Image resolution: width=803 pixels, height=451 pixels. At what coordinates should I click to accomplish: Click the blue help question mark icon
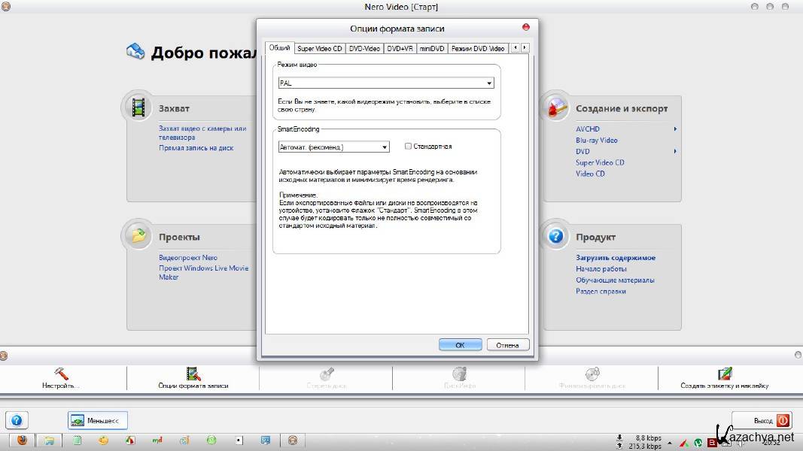tap(17, 420)
